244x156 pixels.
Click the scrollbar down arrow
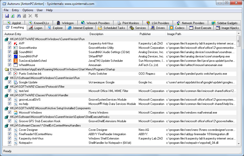tap(239, 144)
